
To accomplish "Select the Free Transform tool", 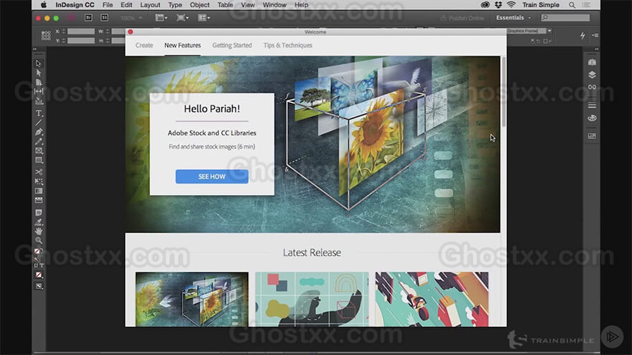I will coord(39,181).
